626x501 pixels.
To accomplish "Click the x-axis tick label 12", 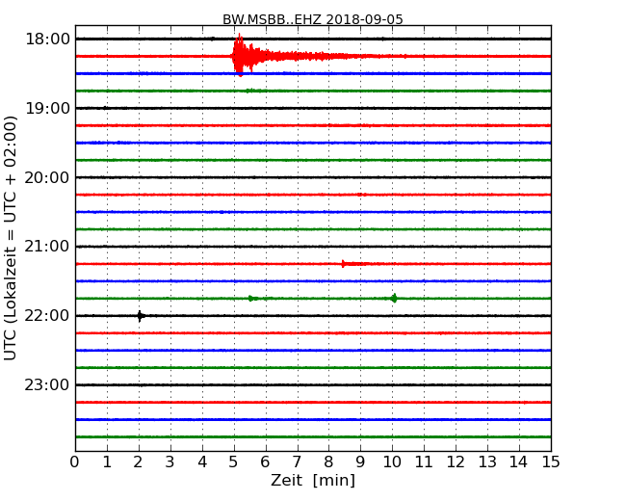I will (456, 461).
